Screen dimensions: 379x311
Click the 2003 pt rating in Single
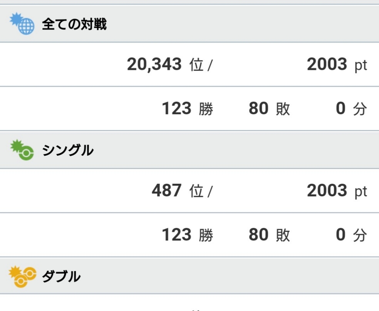coord(336,191)
